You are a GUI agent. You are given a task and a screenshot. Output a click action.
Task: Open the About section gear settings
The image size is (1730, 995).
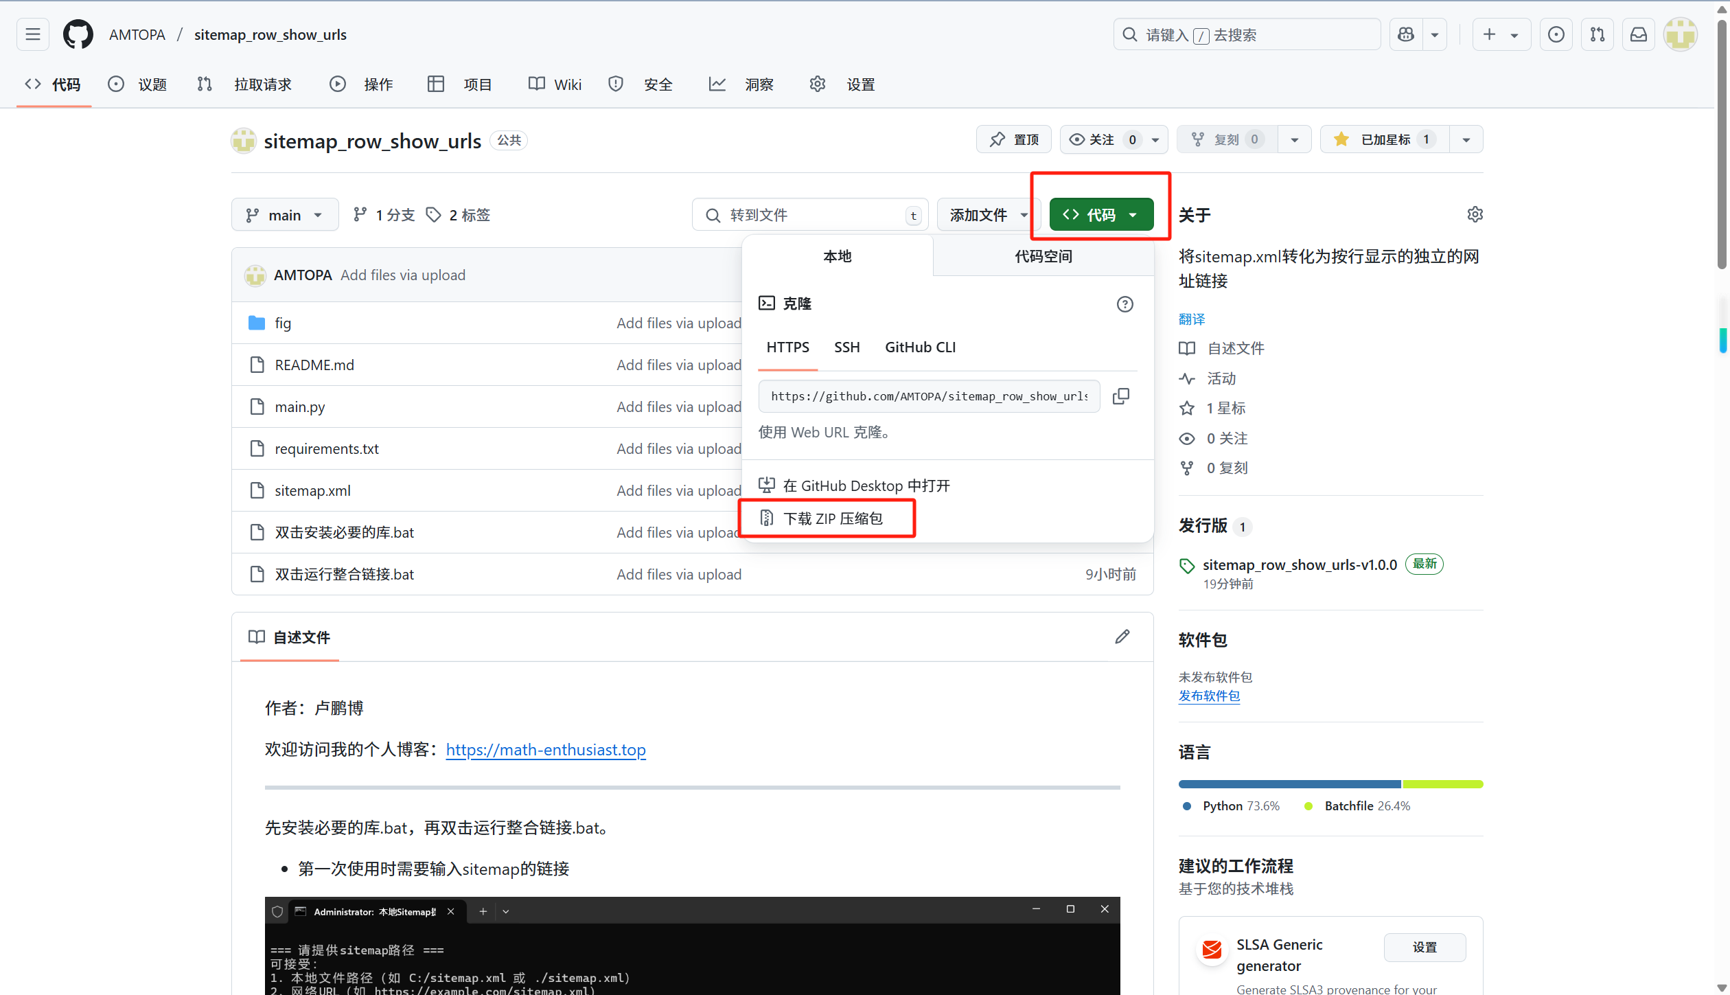[1475, 215]
